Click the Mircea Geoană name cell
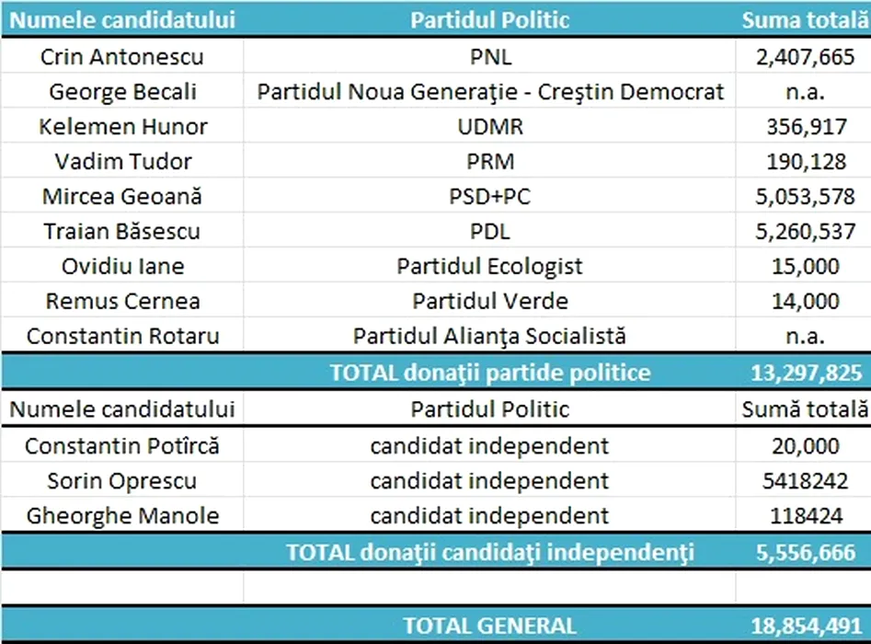This screenshot has height=644, width=871. pyautogui.click(x=122, y=197)
